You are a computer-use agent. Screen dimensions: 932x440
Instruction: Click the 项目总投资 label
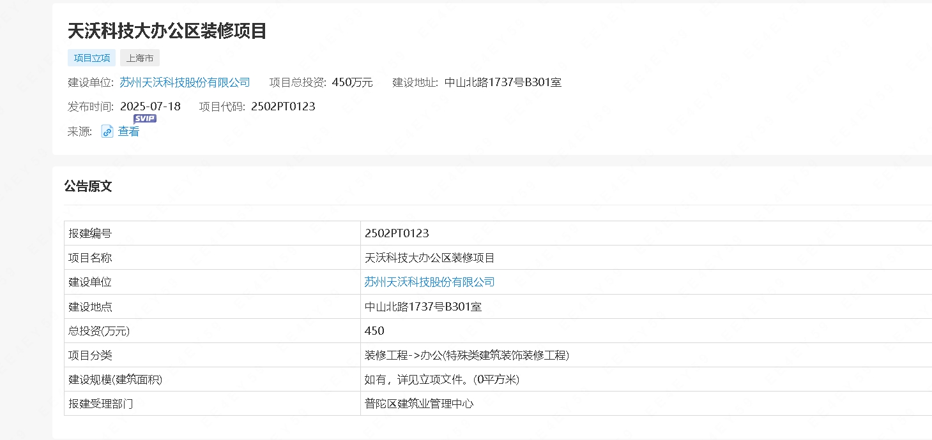(298, 82)
